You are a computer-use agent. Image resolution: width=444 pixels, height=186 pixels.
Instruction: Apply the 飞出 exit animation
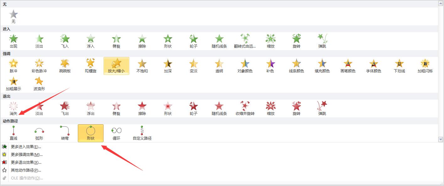click(65, 108)
